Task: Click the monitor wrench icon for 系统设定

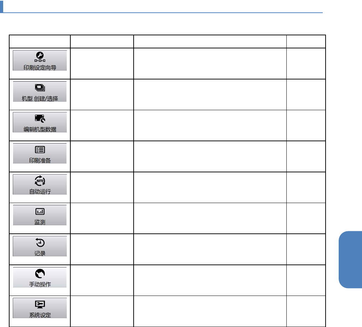Action: 40,305
